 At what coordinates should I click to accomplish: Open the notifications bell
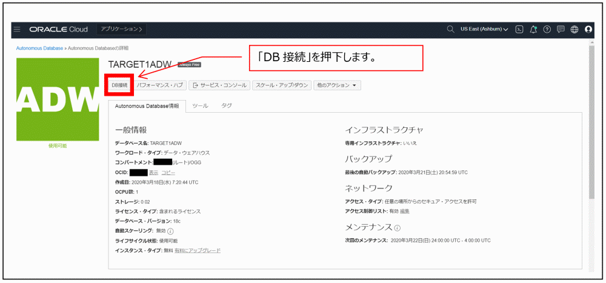[x=534, y=29]
